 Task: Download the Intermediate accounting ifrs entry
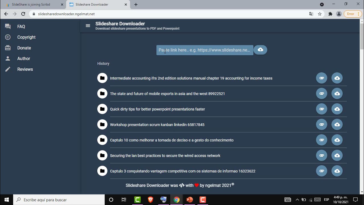pyautogui.click(x=337, y=78)
